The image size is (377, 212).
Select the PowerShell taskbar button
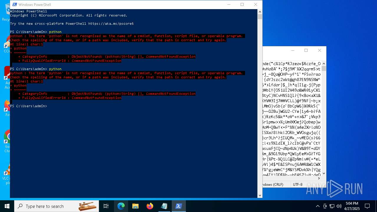coord(178,206)
